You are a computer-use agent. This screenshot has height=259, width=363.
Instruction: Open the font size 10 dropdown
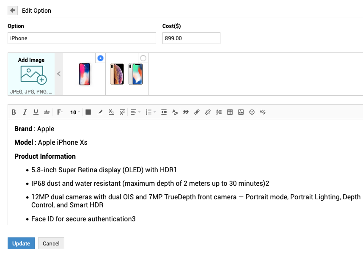(75, 112)
